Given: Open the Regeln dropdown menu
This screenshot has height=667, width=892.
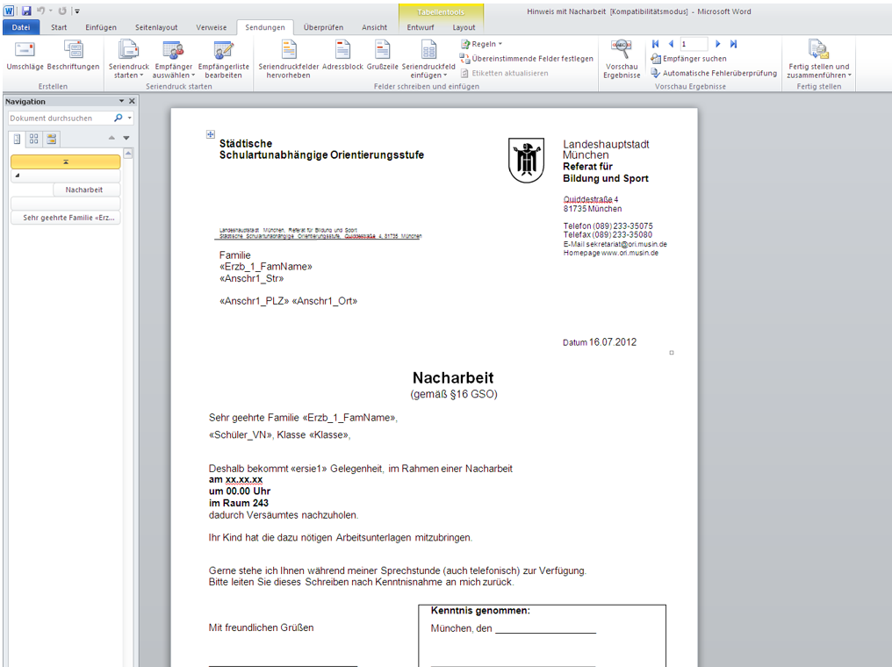Looking at the screenshot, I should (482, 44).
